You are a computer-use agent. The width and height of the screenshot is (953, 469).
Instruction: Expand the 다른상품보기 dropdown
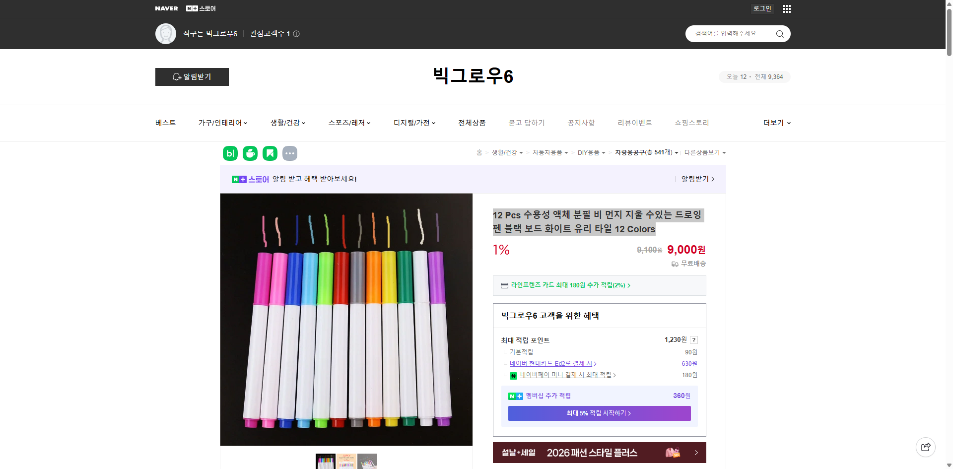(705, 152)
